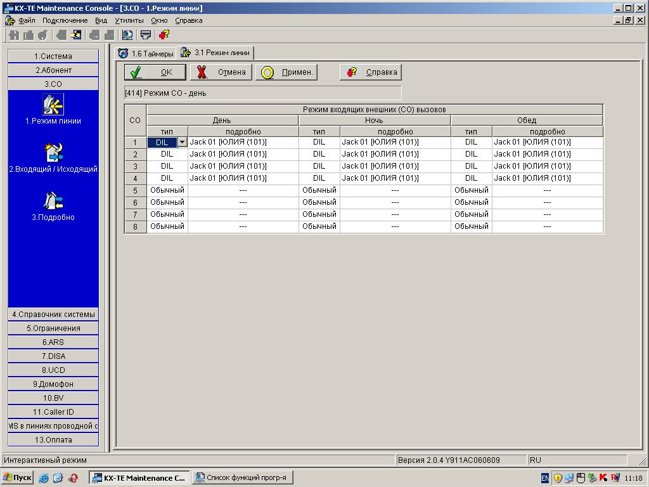Click the monitor/interactive mode toolbar icon
This screenshot has width=649, height=487.
(x=127, y=36)
